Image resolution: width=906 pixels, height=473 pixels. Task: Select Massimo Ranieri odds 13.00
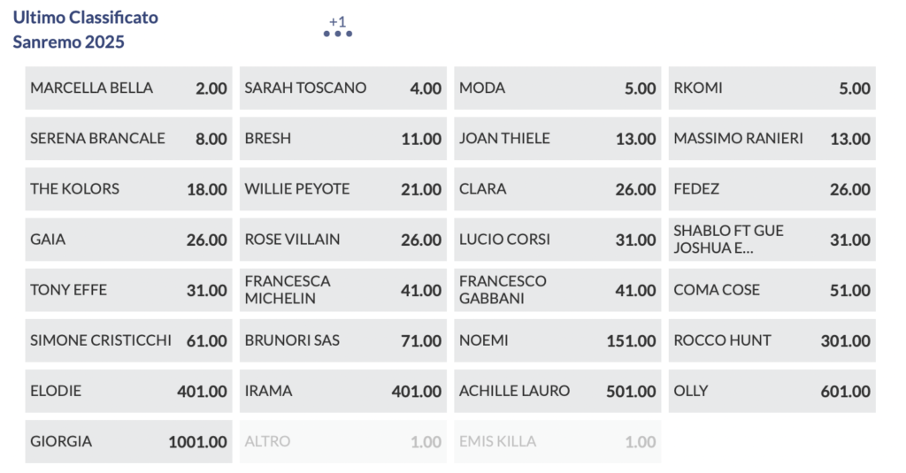coord(772,139)
